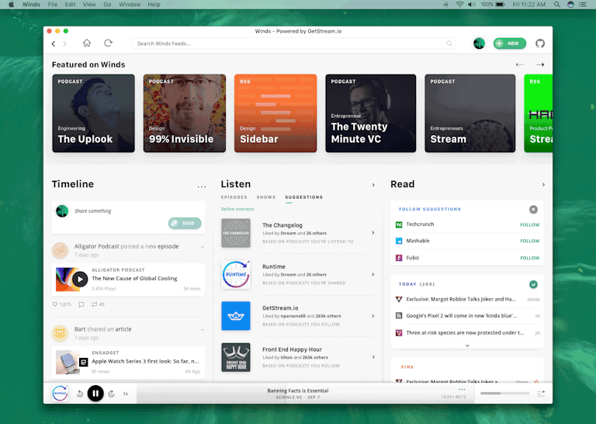This screenshot has height=424, width=596.
Task: Mark Today articles as read checkmark
Action: click(x=533, y=284)
